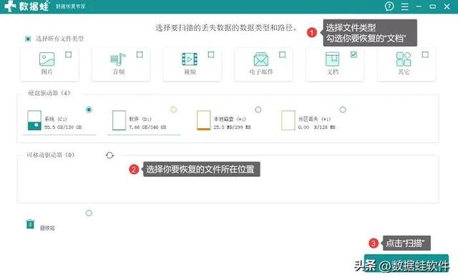Screen dimensions: 458x280
Task: Select the 分区丢失 lost partition radio button
Action: [x=343, y=110]
